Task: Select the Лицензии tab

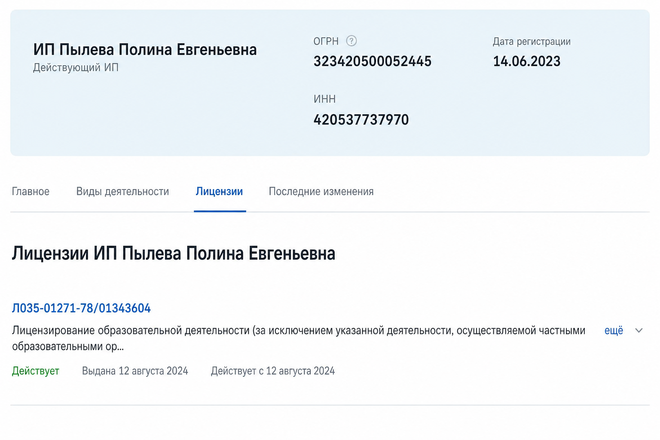Action: [219, 191]
